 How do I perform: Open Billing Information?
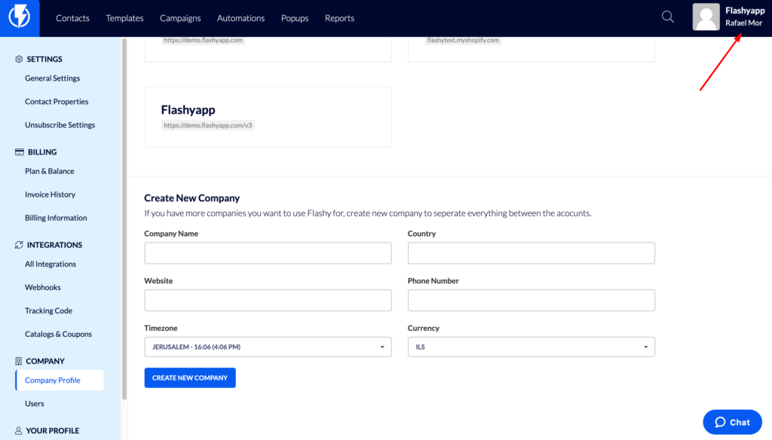pos(56,218)
